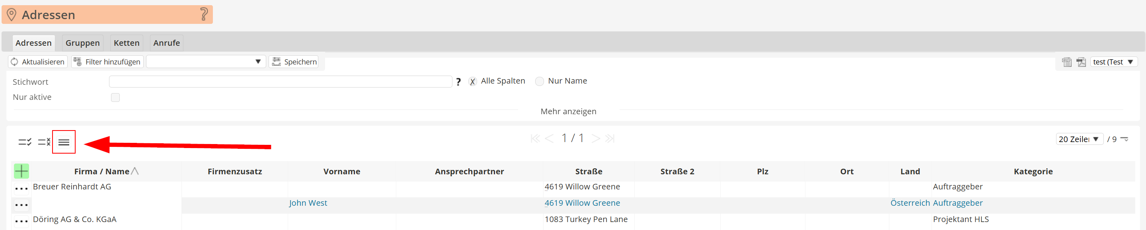Screen dimensions: 1146x230
Task: Click the clipboard export icon at top right
Action: click(x=1066, y=62)
